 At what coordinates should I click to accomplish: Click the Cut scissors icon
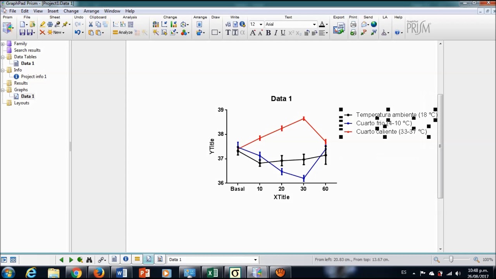coord(91,24)
